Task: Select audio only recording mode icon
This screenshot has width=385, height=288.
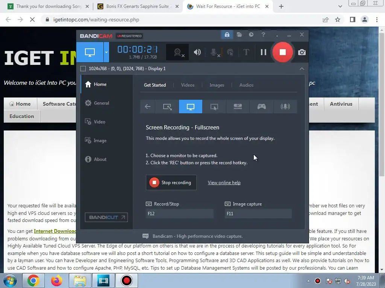Action: point(285,106)
